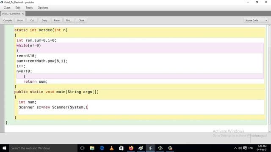Open the Edit menu
This screenshot has height=152, width=271.
point(18,8)
